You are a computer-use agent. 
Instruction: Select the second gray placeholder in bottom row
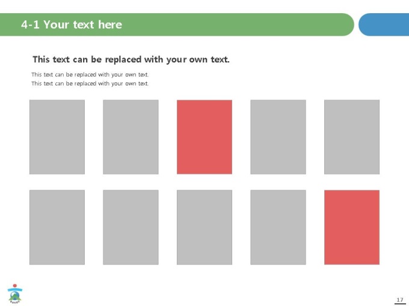[131, 227]
